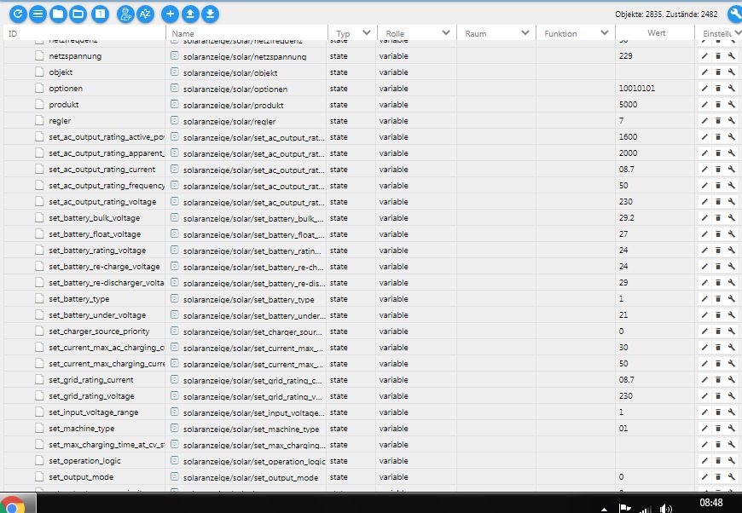Open wrench settings for produkt row
The width and height of the screenshot is (742, 513).
coord(731,105)
